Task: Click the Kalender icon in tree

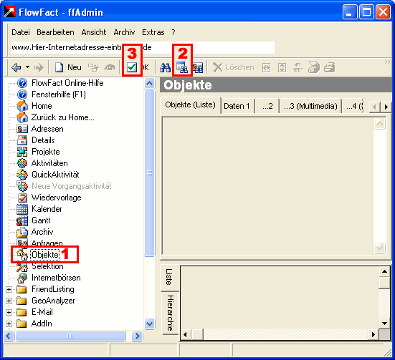Action: pos(22,209)
